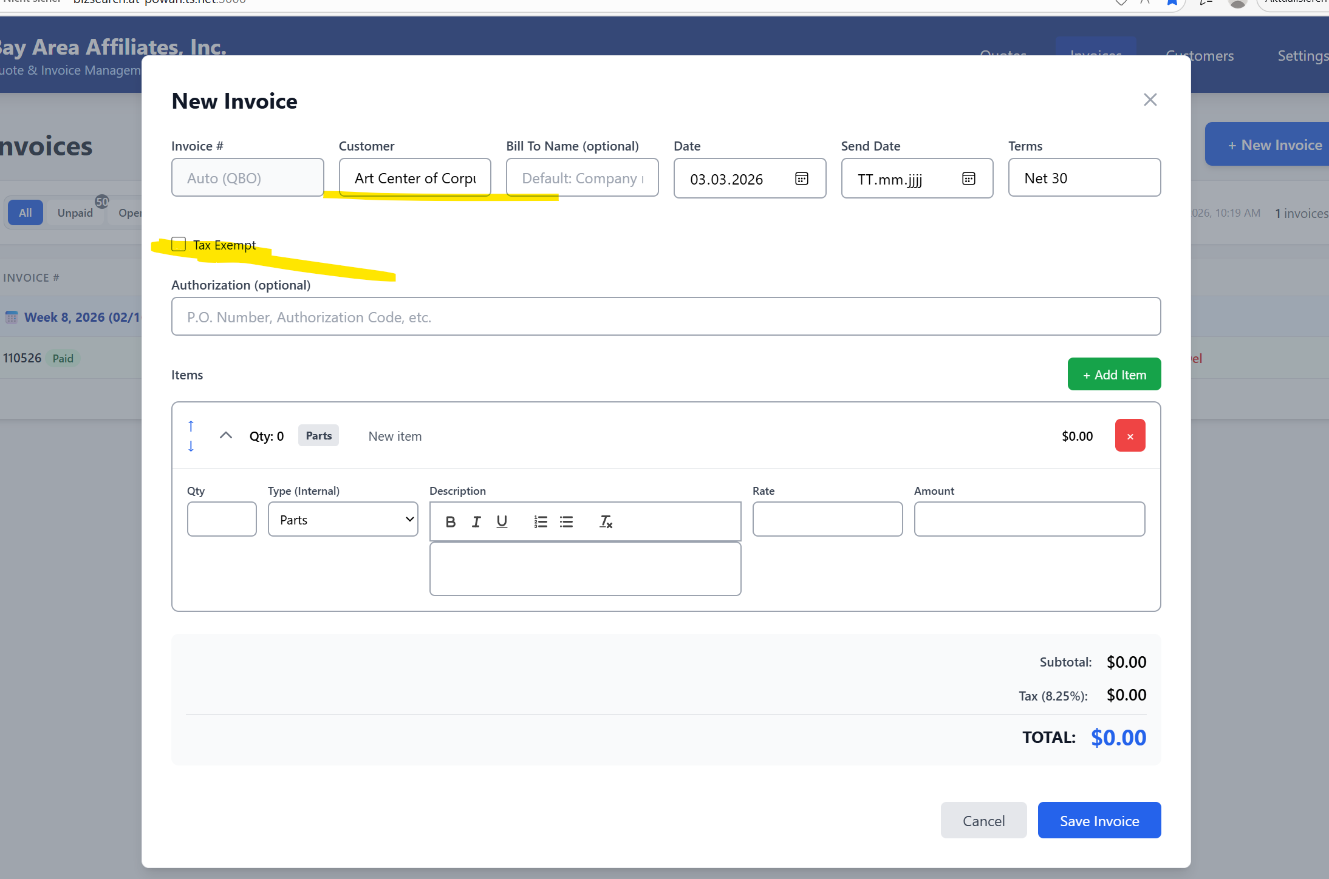1329x879 pixels.
Task: Open the Send Date calendar icon
Action: pos(968,178)
